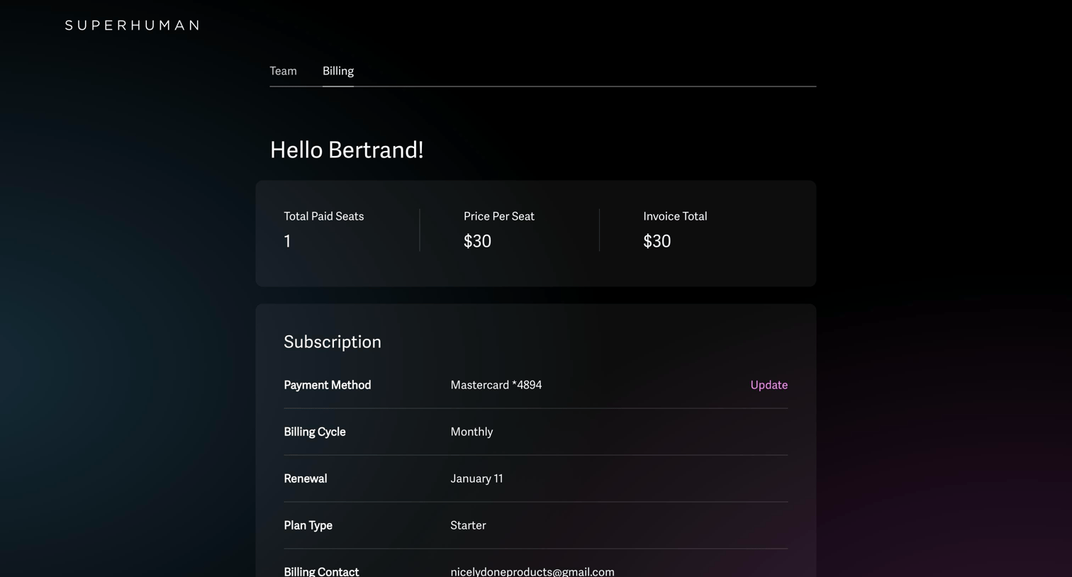Click the Price Per Seat label

(499, 216)
